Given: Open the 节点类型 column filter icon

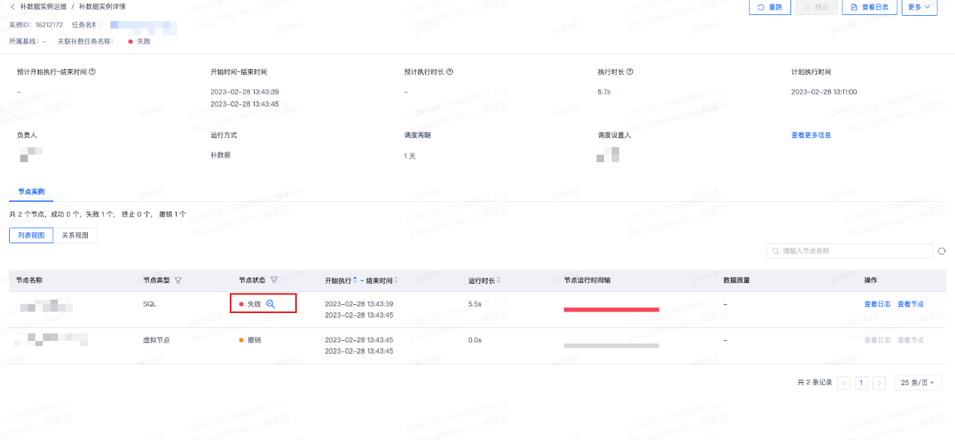Looking at the screenshot, I should click(178, 280).
